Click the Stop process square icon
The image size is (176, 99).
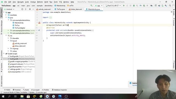[147, 5]
